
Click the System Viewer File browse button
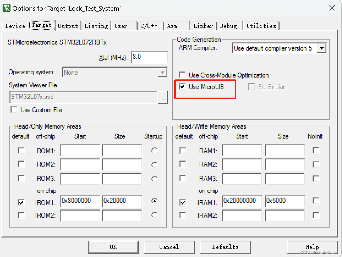tap(163, 98)
